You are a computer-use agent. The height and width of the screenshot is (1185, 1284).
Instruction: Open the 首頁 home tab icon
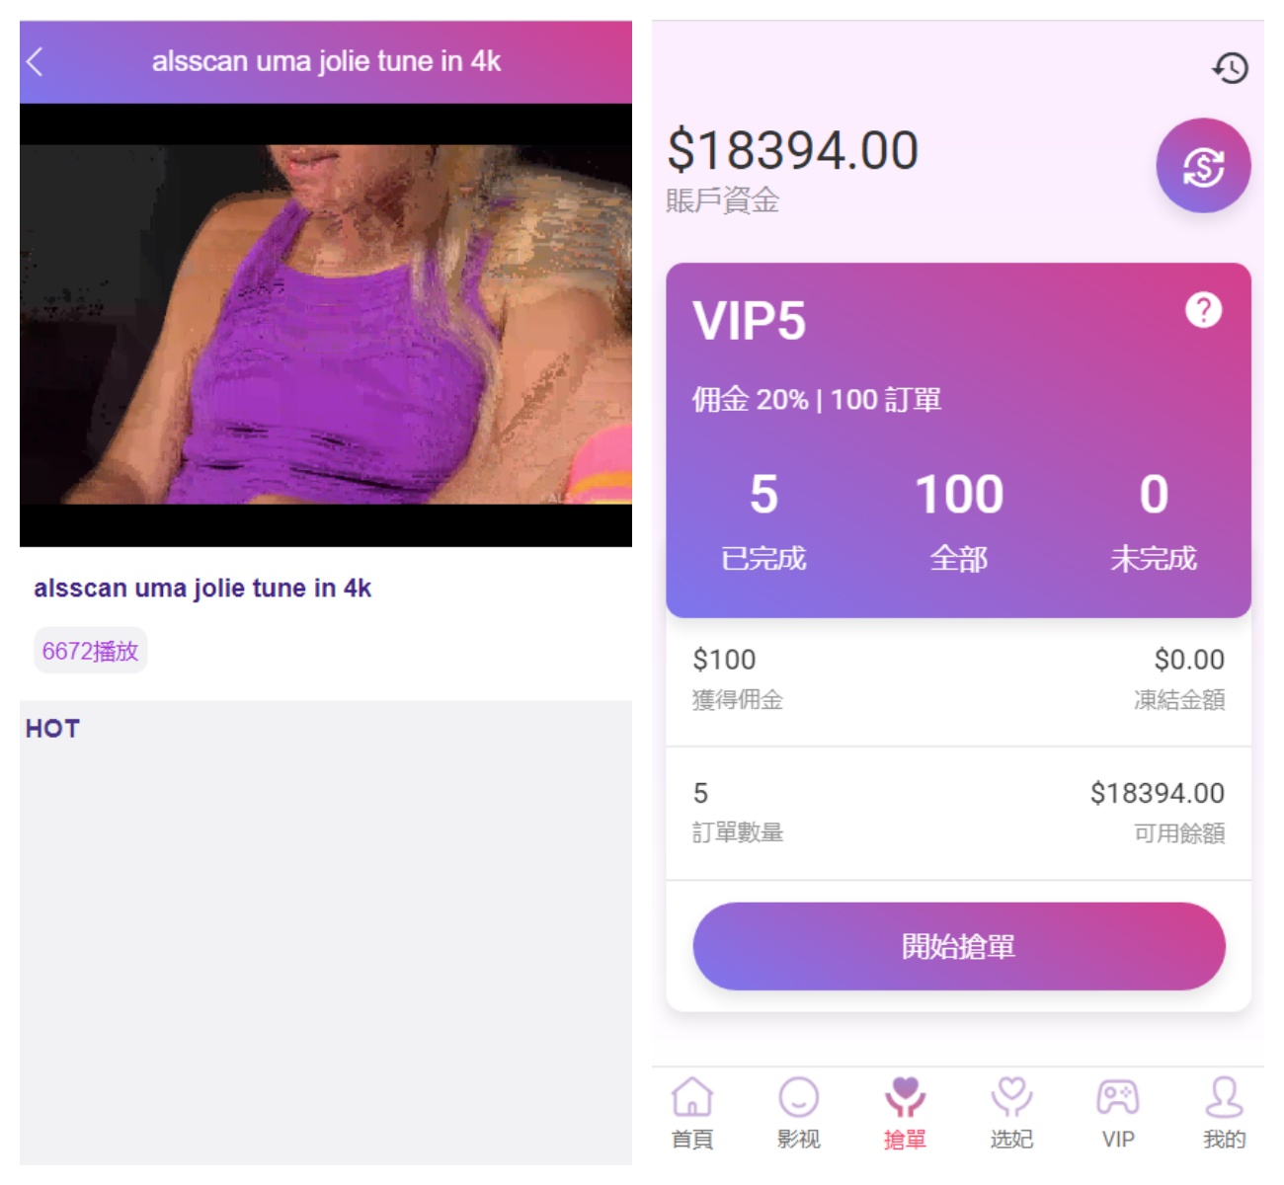pyautogui.click(x=692, y=1112)
